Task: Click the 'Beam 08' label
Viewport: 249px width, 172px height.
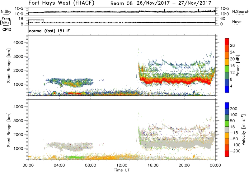Action: 121,3
